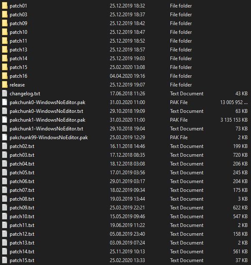Select the file name changelog.txt
251x265 pixels.
[25, 94]
